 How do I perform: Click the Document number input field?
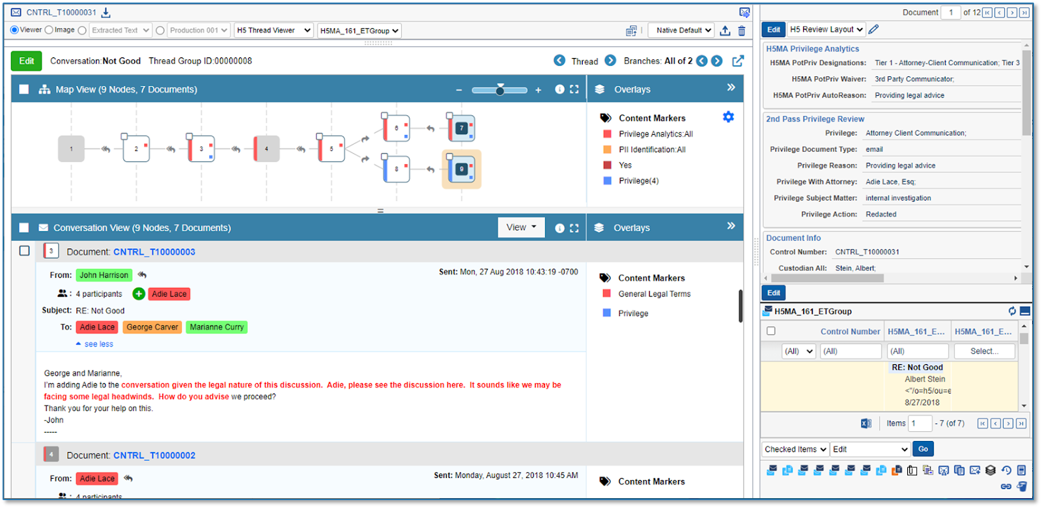point(951,12)
